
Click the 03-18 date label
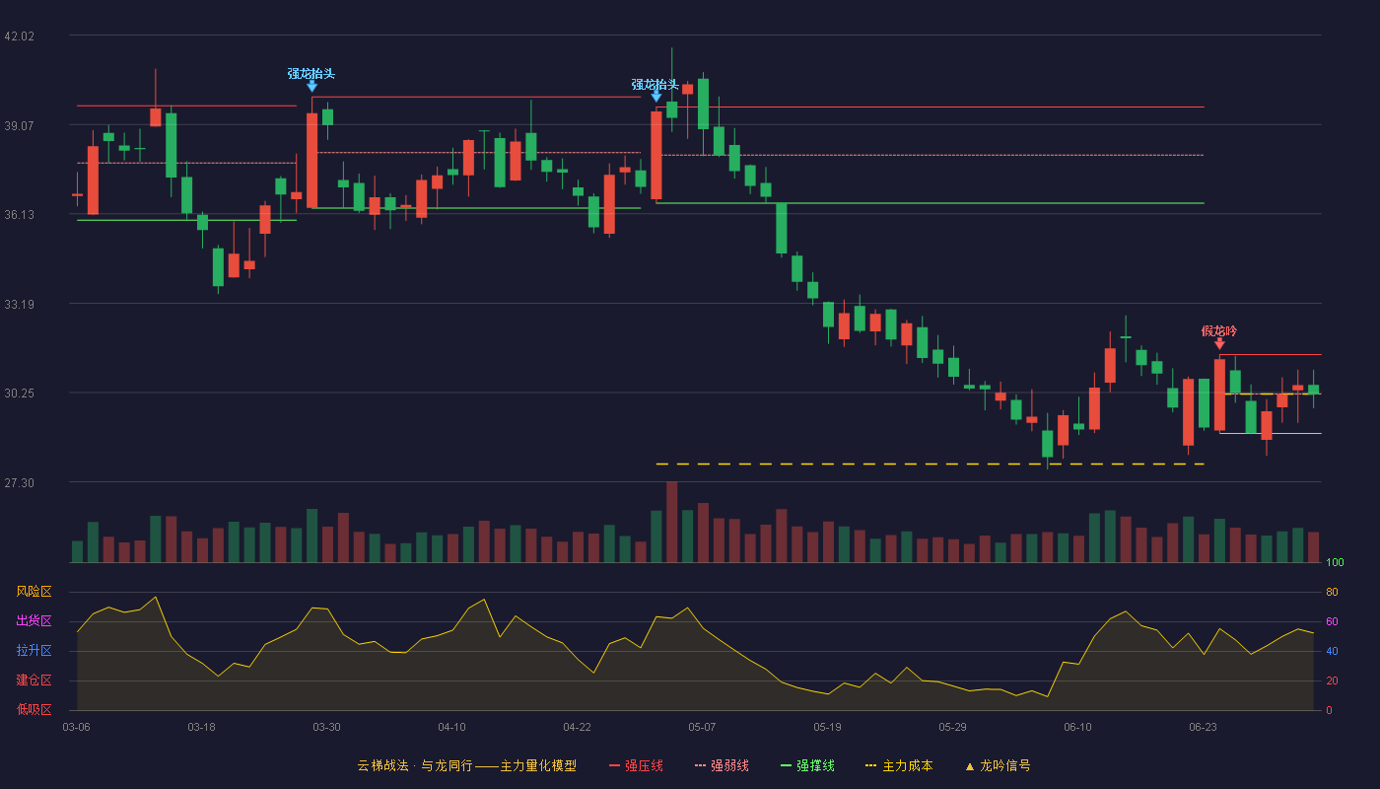point(201,727)
